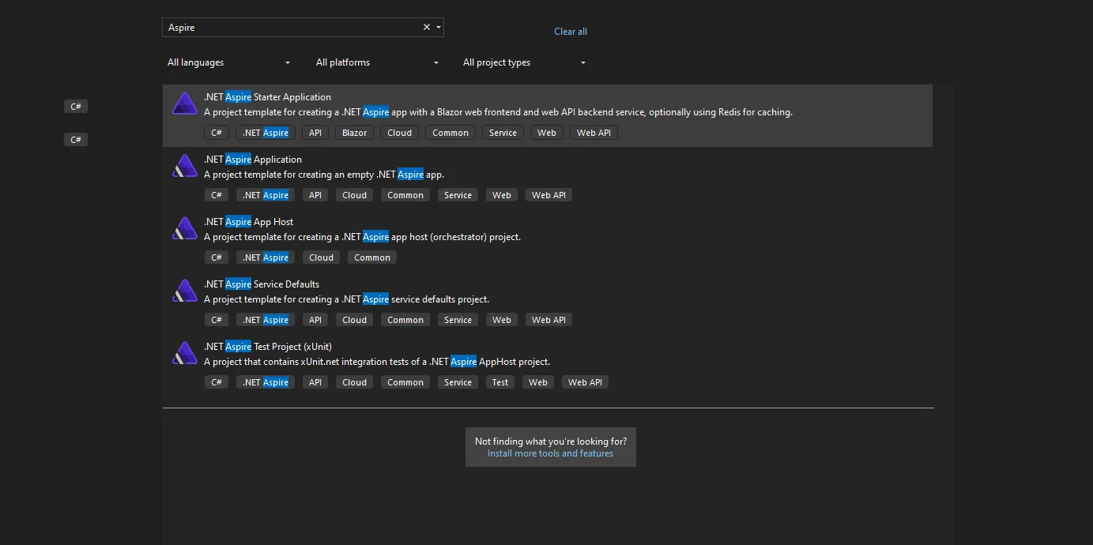Expand the search box history dropdown arrow
Screen dimensions: 1093x545
(x=439, y=28)
